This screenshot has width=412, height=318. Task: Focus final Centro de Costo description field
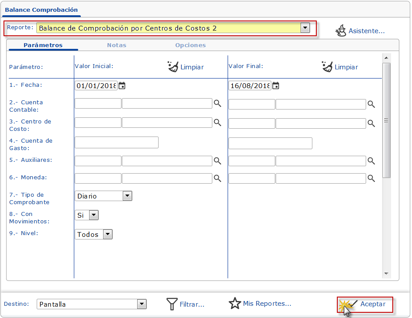(x=321, y=123)
